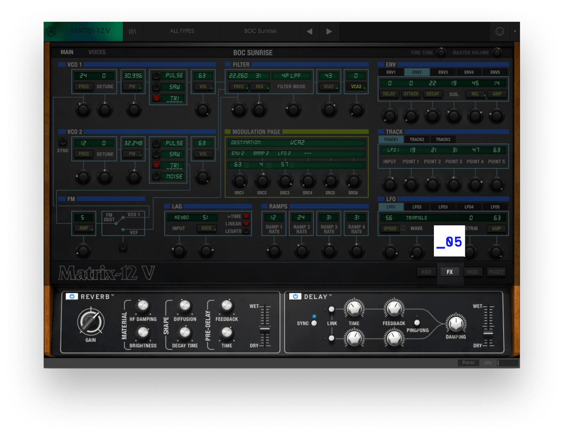Open the preset library browser icon
This screenshot has height=434, width=564.
coord(133,31)
